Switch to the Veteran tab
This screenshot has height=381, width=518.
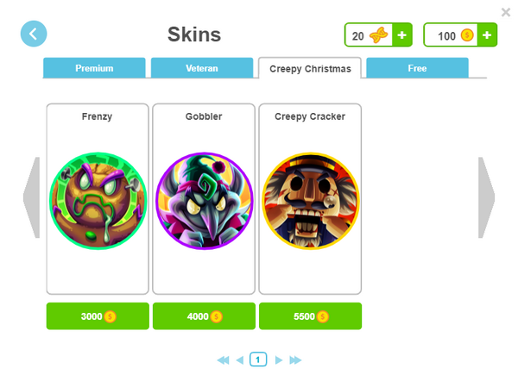click(202, 68)
